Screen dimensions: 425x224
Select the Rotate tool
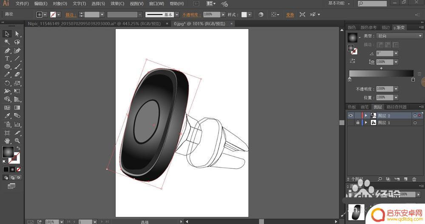click(7, 83)
